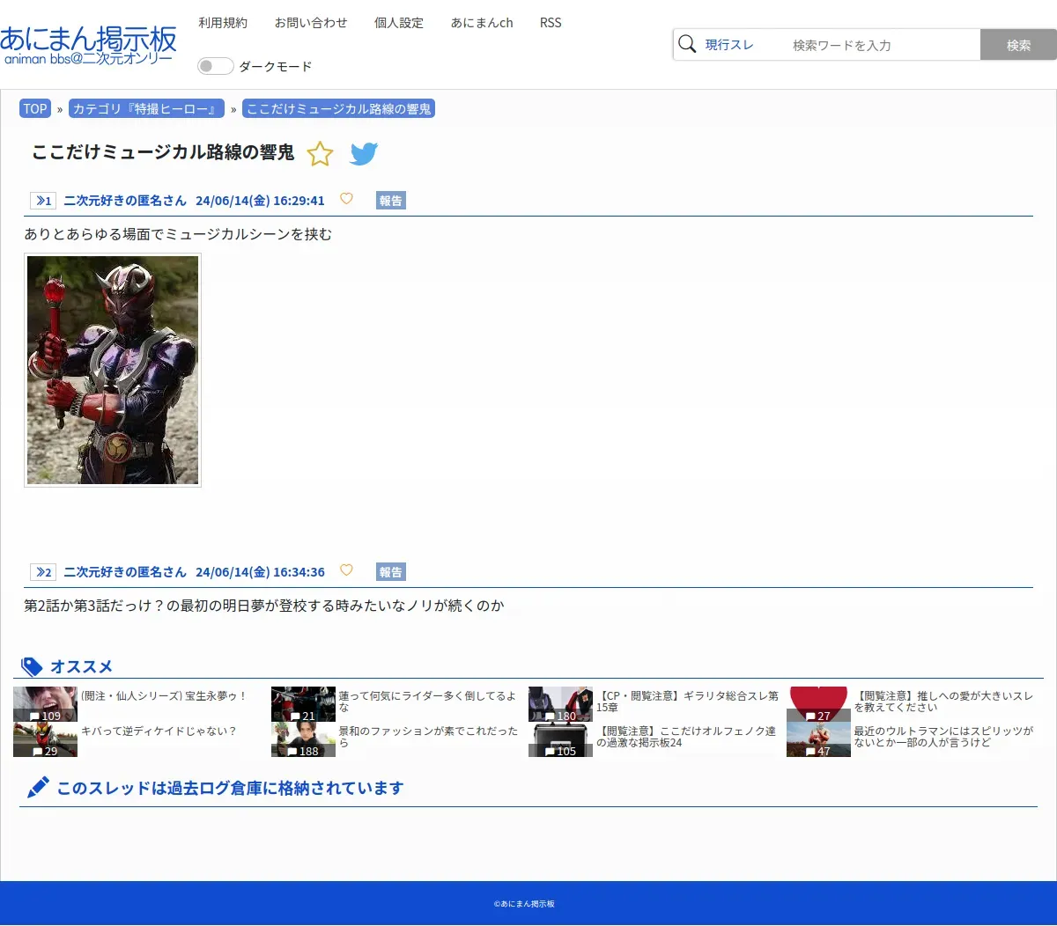Viewport: 1057px width, 926px height.
Task: Open recommended thread 宝生永夢ゥ！
Action: pos(164,696)
